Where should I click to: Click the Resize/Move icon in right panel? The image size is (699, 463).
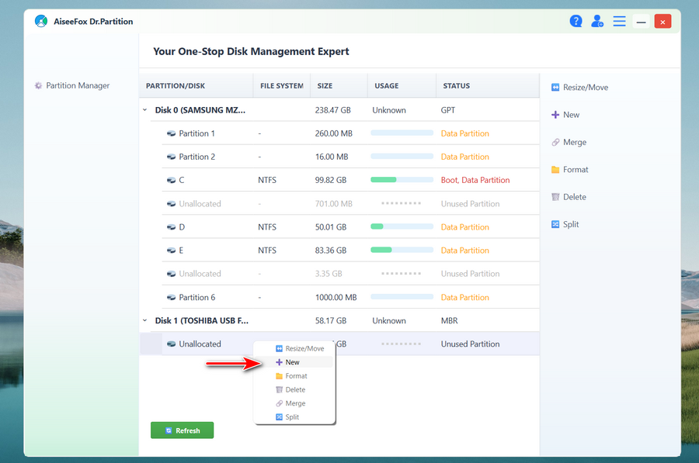555,88
